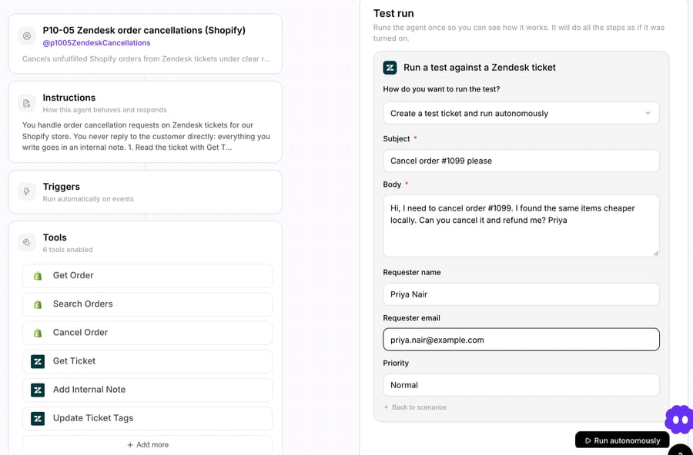This screenshot has width=693, height=455.
Task: Click the Tools wrench icon
Action: point(27,243)
